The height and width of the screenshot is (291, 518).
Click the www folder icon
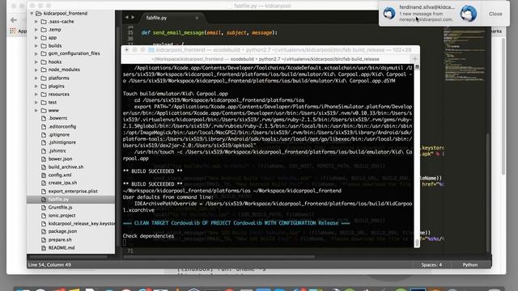(x=44, y=110)
